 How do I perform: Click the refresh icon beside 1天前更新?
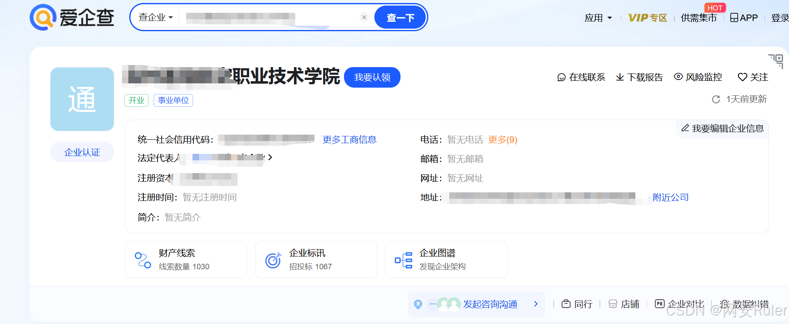tap(716, 100)
